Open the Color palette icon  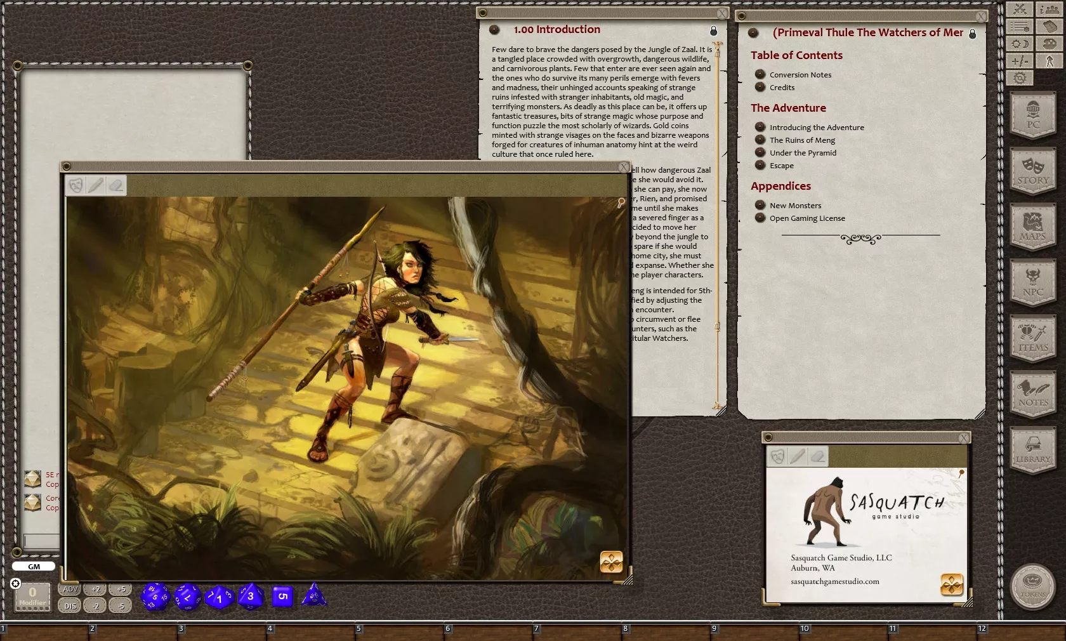(1050, 44)
